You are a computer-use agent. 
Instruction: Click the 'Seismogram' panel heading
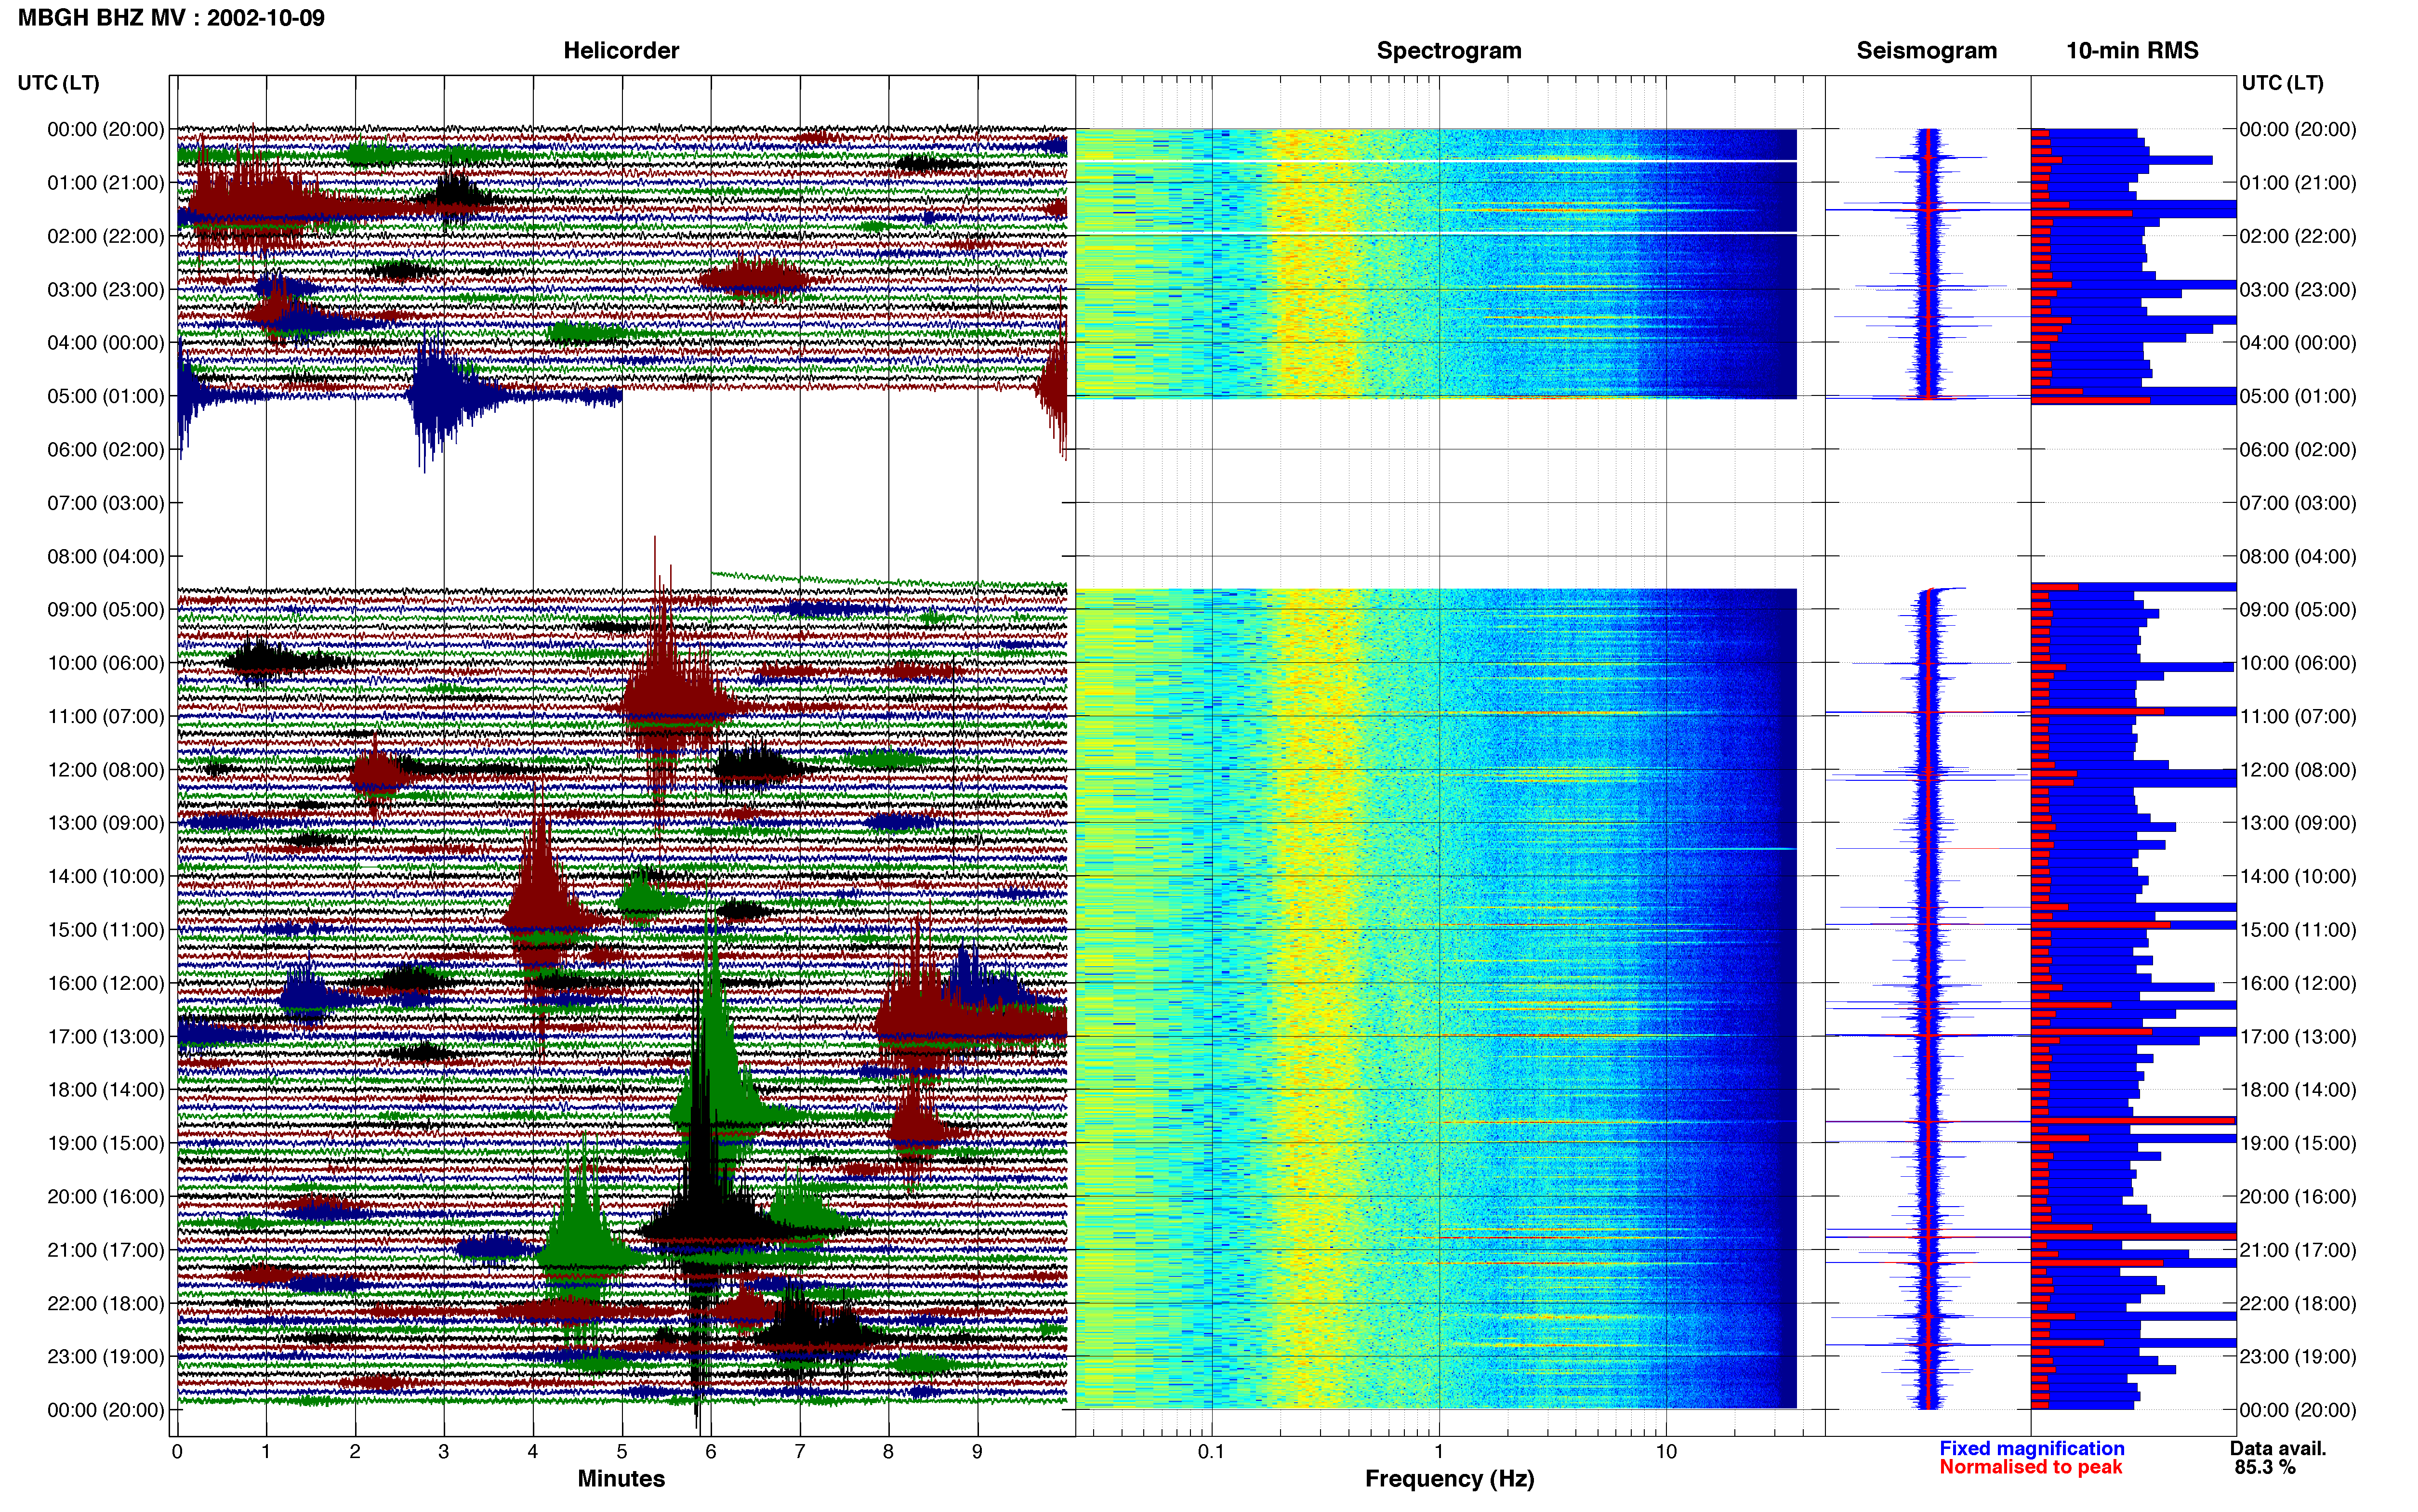(x=1927, y=51)
